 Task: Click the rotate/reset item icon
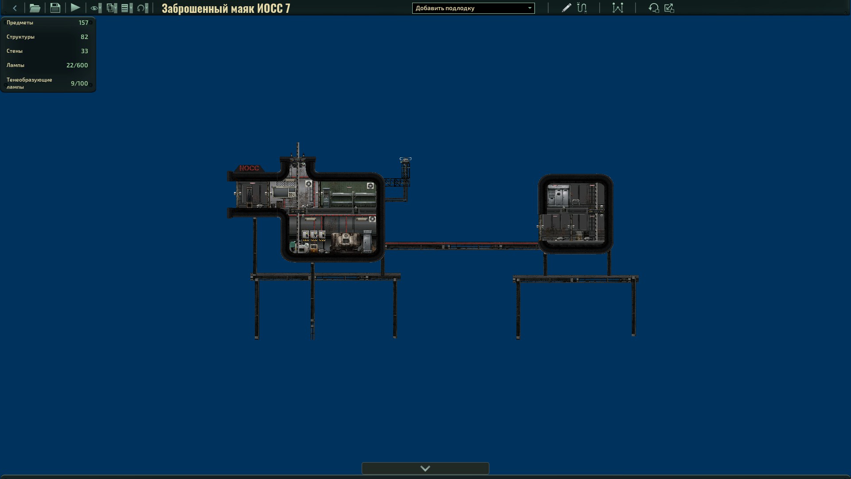[654, 8]
